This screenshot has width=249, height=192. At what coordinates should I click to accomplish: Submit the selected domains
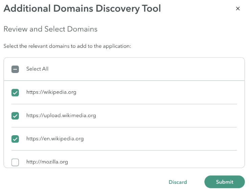point(224,182)
